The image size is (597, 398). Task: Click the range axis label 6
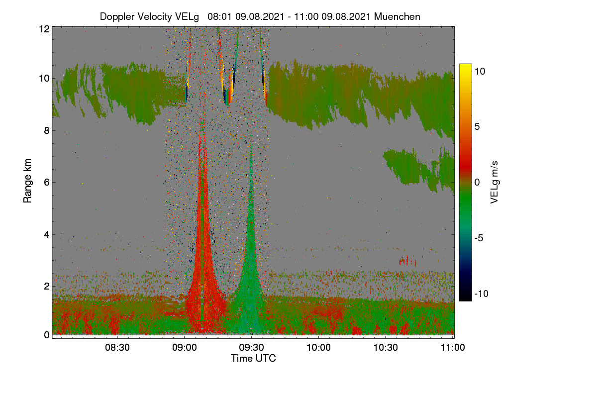pyautogui.click(x=47, y=182)
